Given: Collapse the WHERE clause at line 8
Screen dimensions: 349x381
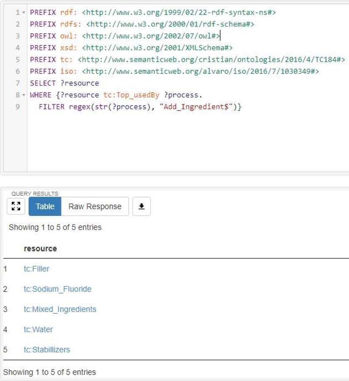Looking at the screenshot, I should [23, 95].
